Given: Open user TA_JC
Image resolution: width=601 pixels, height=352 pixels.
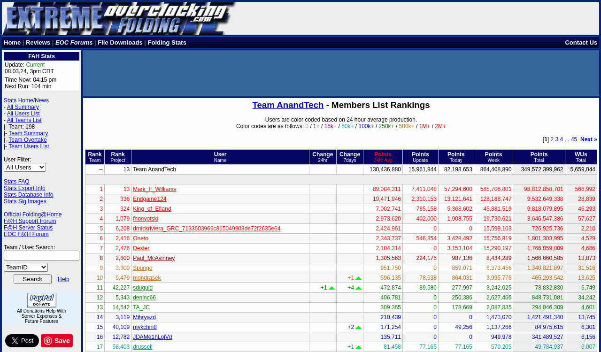Looking at the screenshot, I should 141,307.
